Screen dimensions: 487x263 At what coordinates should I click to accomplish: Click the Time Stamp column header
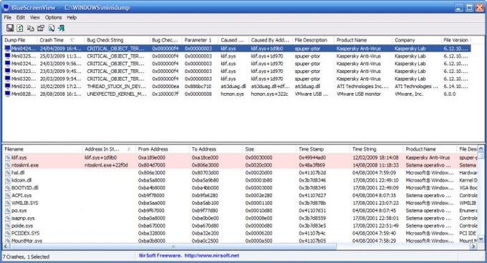[323, 149]
